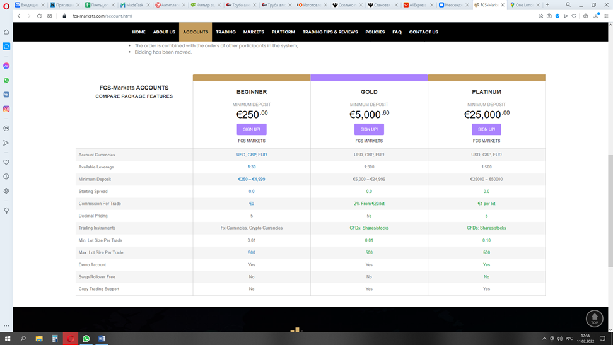The height and width of the screenshot is (345, 613).
Task: Open File Explorer from taskbar
Action: pyautogui.click(x=39, y=338)
